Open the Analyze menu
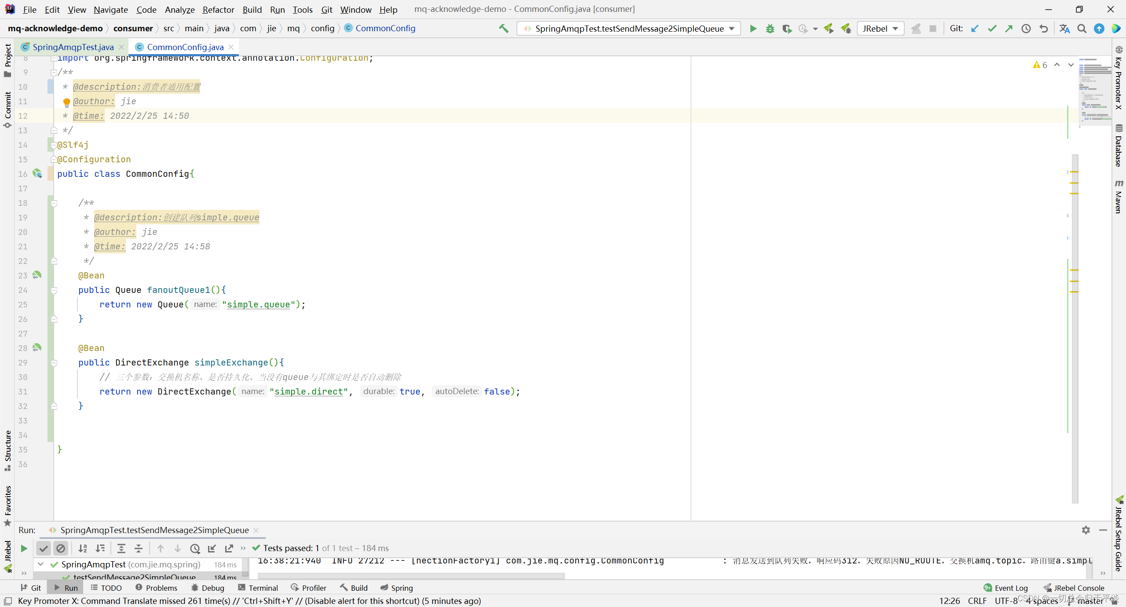The image size is (1126, 607). tap(179, 9)
